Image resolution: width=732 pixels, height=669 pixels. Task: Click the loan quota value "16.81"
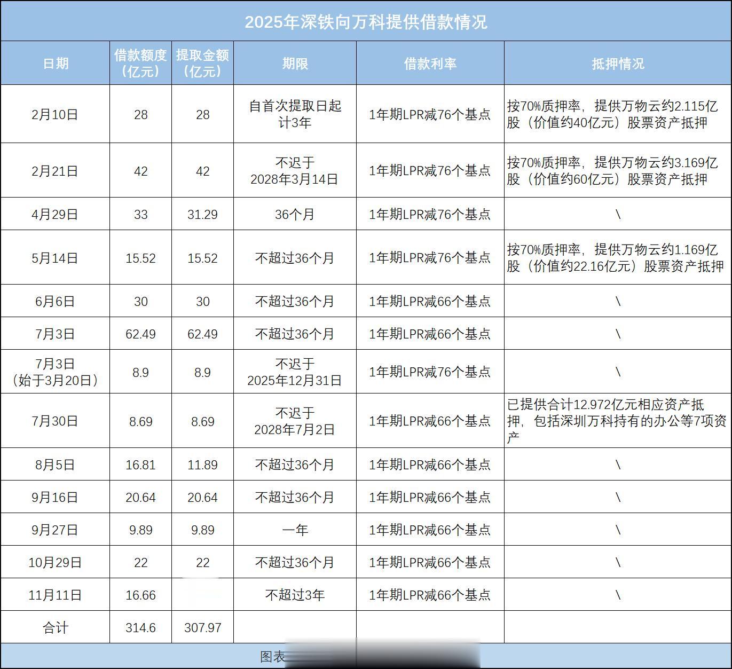click(140, 465)
